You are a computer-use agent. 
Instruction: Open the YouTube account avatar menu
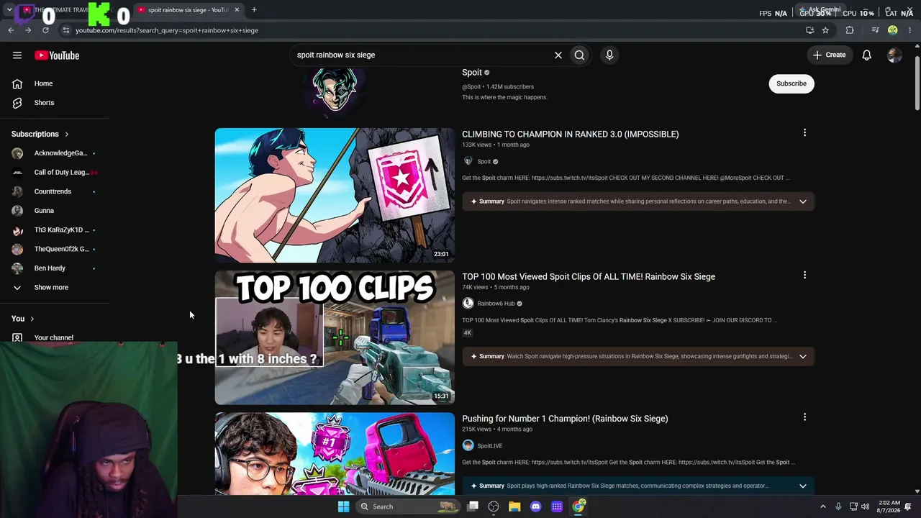894,55
